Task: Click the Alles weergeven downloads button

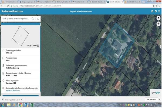Action: click(151, 99)
